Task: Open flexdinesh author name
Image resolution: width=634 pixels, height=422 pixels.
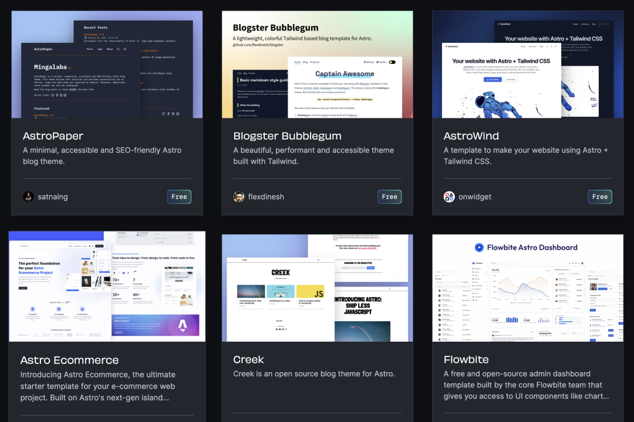Action: [x=266, y=197]
